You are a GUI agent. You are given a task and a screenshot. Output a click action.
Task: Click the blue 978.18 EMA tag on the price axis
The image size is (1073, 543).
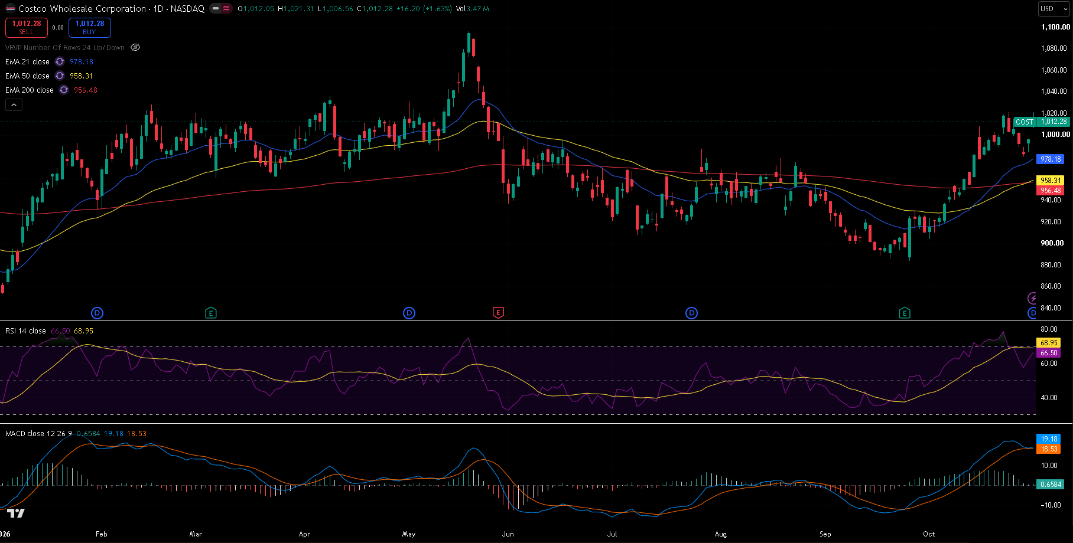1051,159
